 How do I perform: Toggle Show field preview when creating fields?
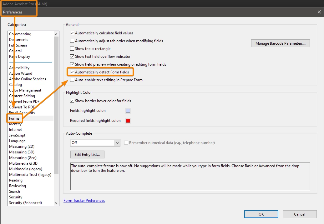click(x=72, y=64)
